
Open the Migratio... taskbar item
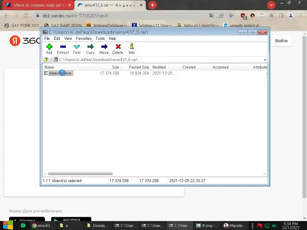point(235,226)
